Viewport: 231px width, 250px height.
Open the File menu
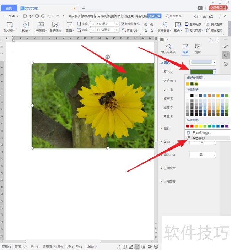pyautogui.click(x=11, y=16)
